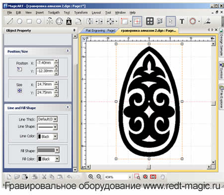
Task: Open the arrow beside the red-cornered frame tool
Action: [131, 21]
